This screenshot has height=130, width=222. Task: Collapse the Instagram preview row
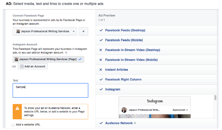click(x=156, y=89)
